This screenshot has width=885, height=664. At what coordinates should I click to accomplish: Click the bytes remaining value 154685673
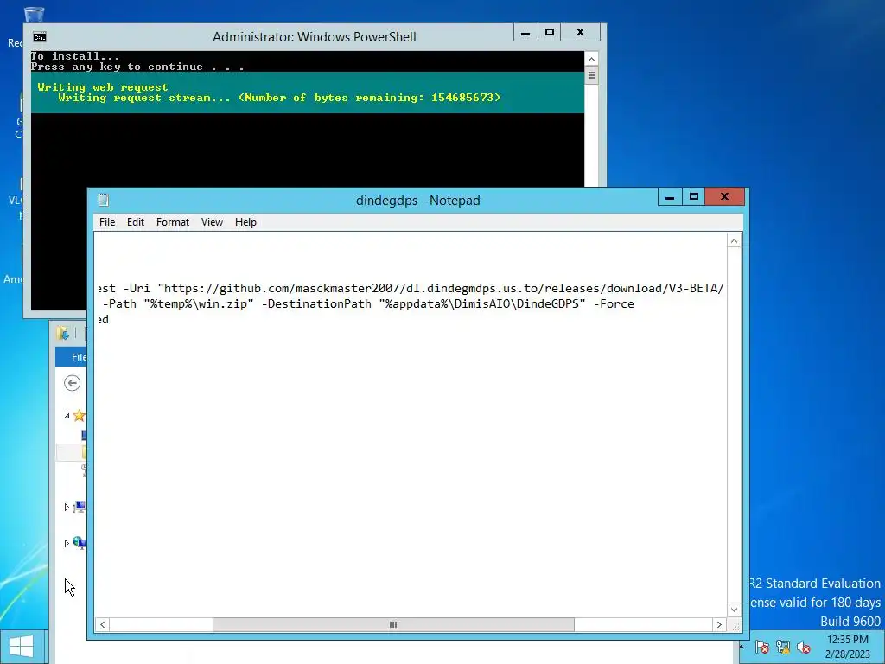tap(462, 98)
